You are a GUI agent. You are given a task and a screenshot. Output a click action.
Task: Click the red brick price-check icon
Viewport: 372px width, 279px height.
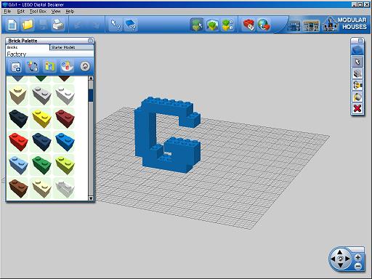click(248, 25)
